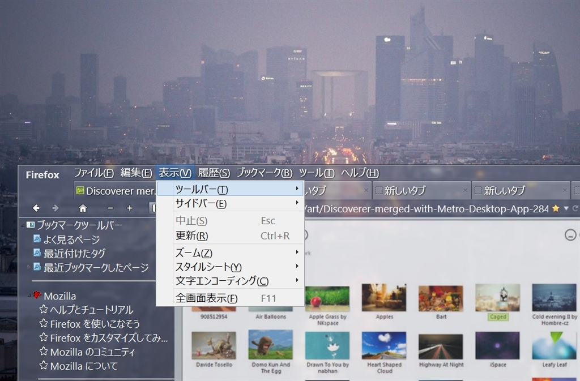The image size is (580, 381).
Task: Go to the home page icon
Action: 83,208
